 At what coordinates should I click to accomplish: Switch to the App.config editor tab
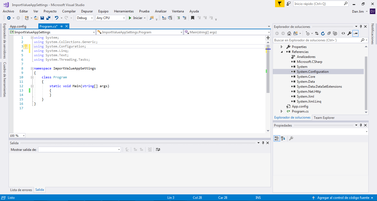pyautogui.click(x=18, y=26)
